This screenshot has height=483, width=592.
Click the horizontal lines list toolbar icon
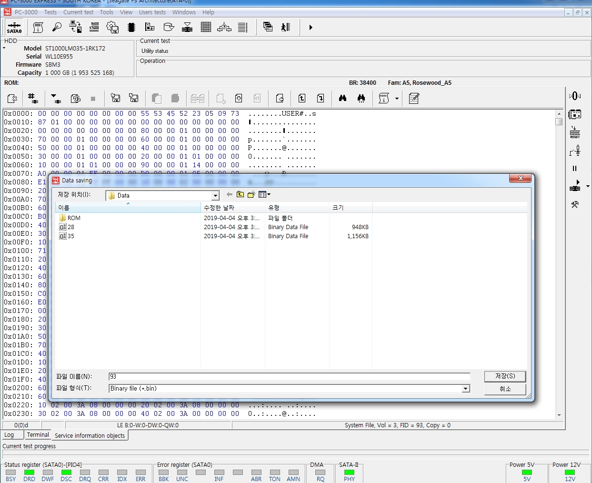[243, 28]
